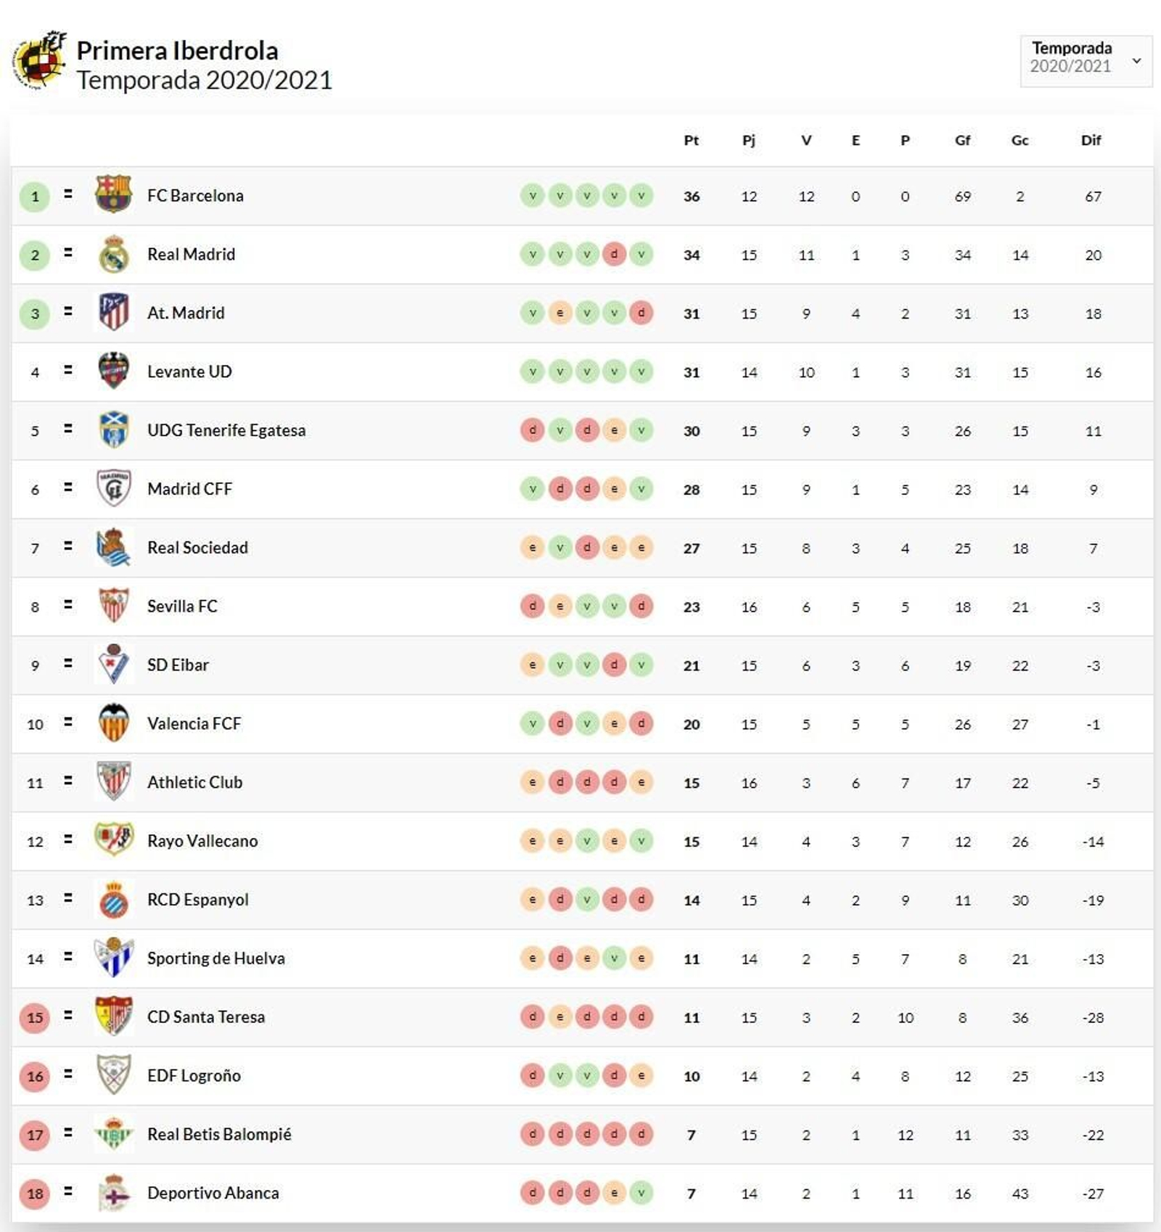Screen dimensions: 1161x1232
Task: Click Real Madrid's red 'd' defeat marker
Action: pyautogui.click(x=614, y=254)
